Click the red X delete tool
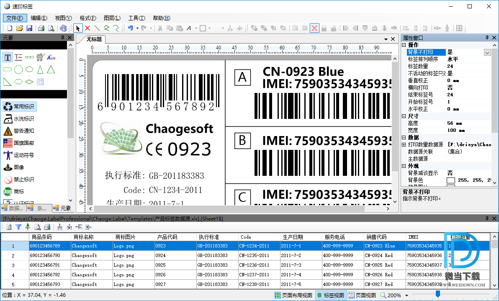This screenshot has height=301, width=499. (87, 28)
